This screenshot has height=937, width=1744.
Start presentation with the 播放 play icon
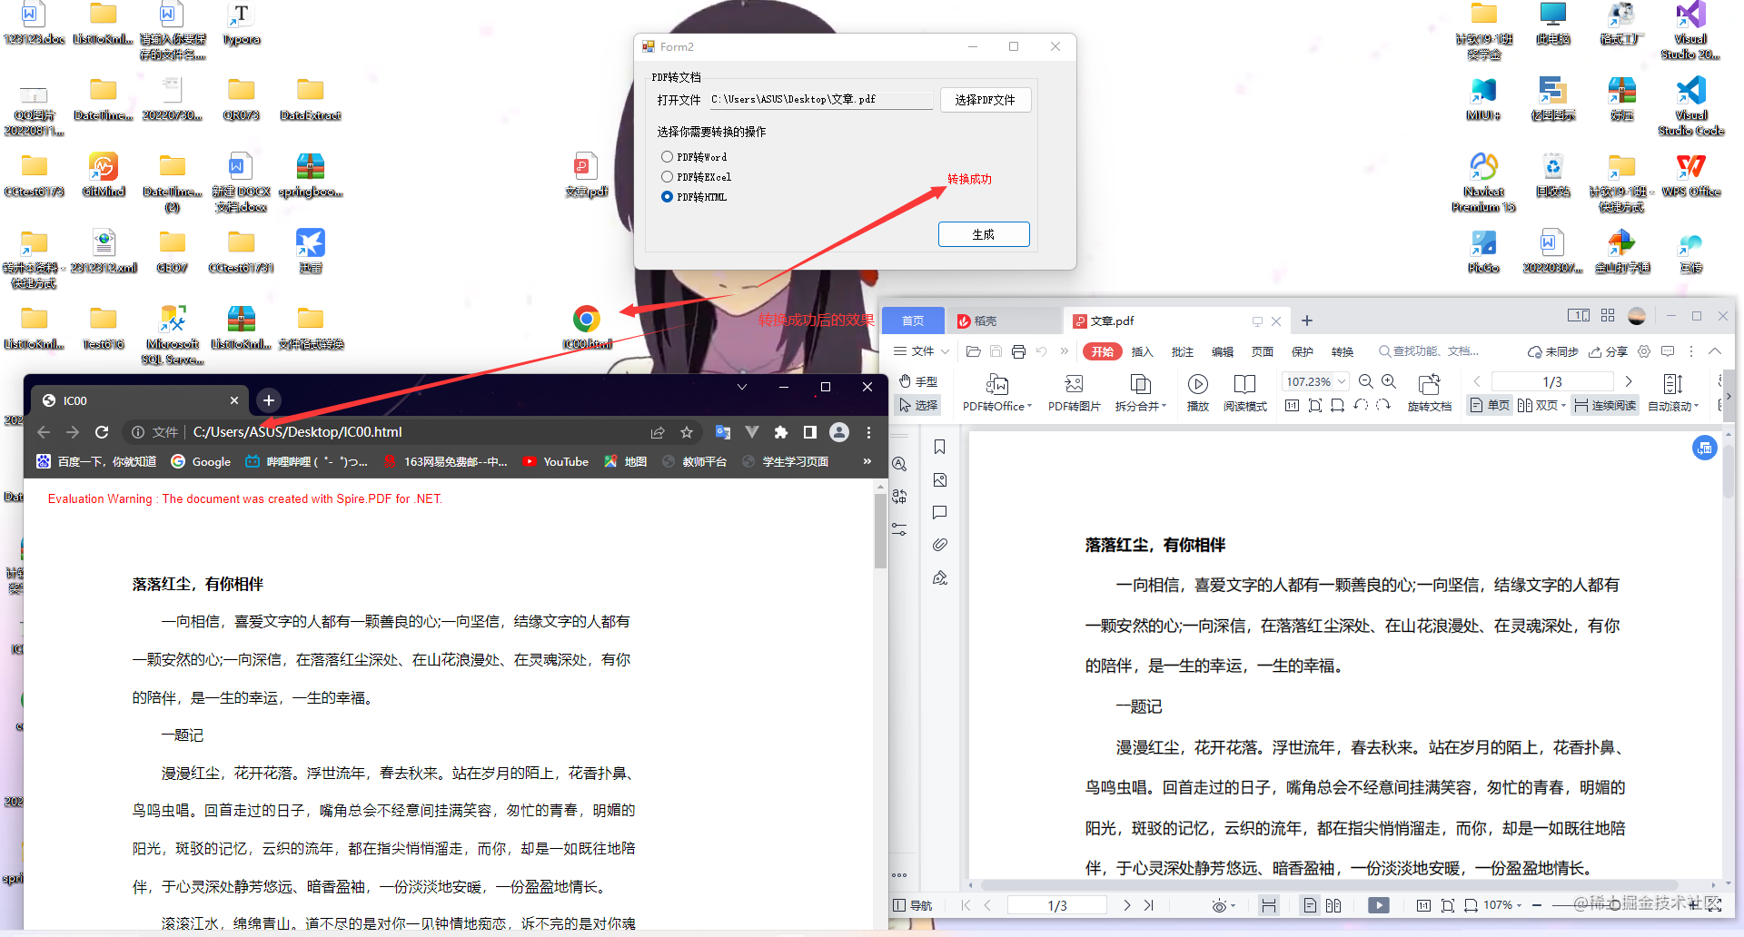[1197, 392]
